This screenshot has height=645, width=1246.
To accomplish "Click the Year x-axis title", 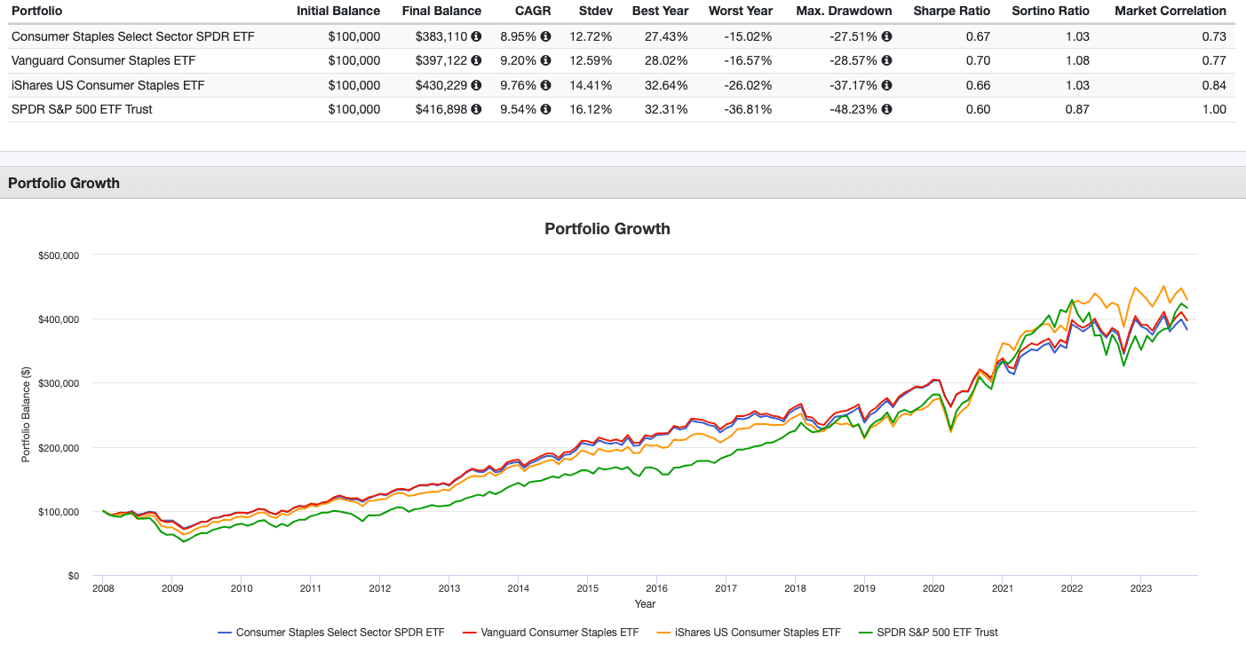I will coord(646,604).
